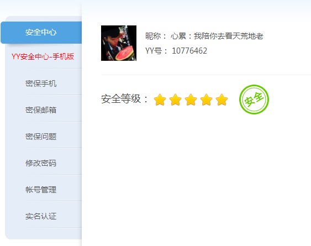Click the first security level star
The width and height of the screenshot is (311, 246).
click(x=160, y=100)
